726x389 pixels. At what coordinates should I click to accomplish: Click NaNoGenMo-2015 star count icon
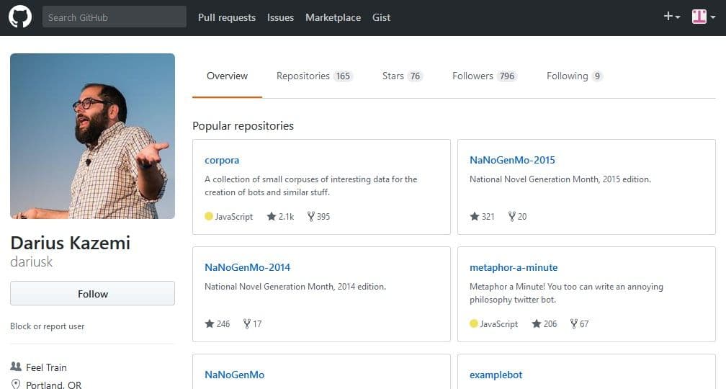(475, 216)
